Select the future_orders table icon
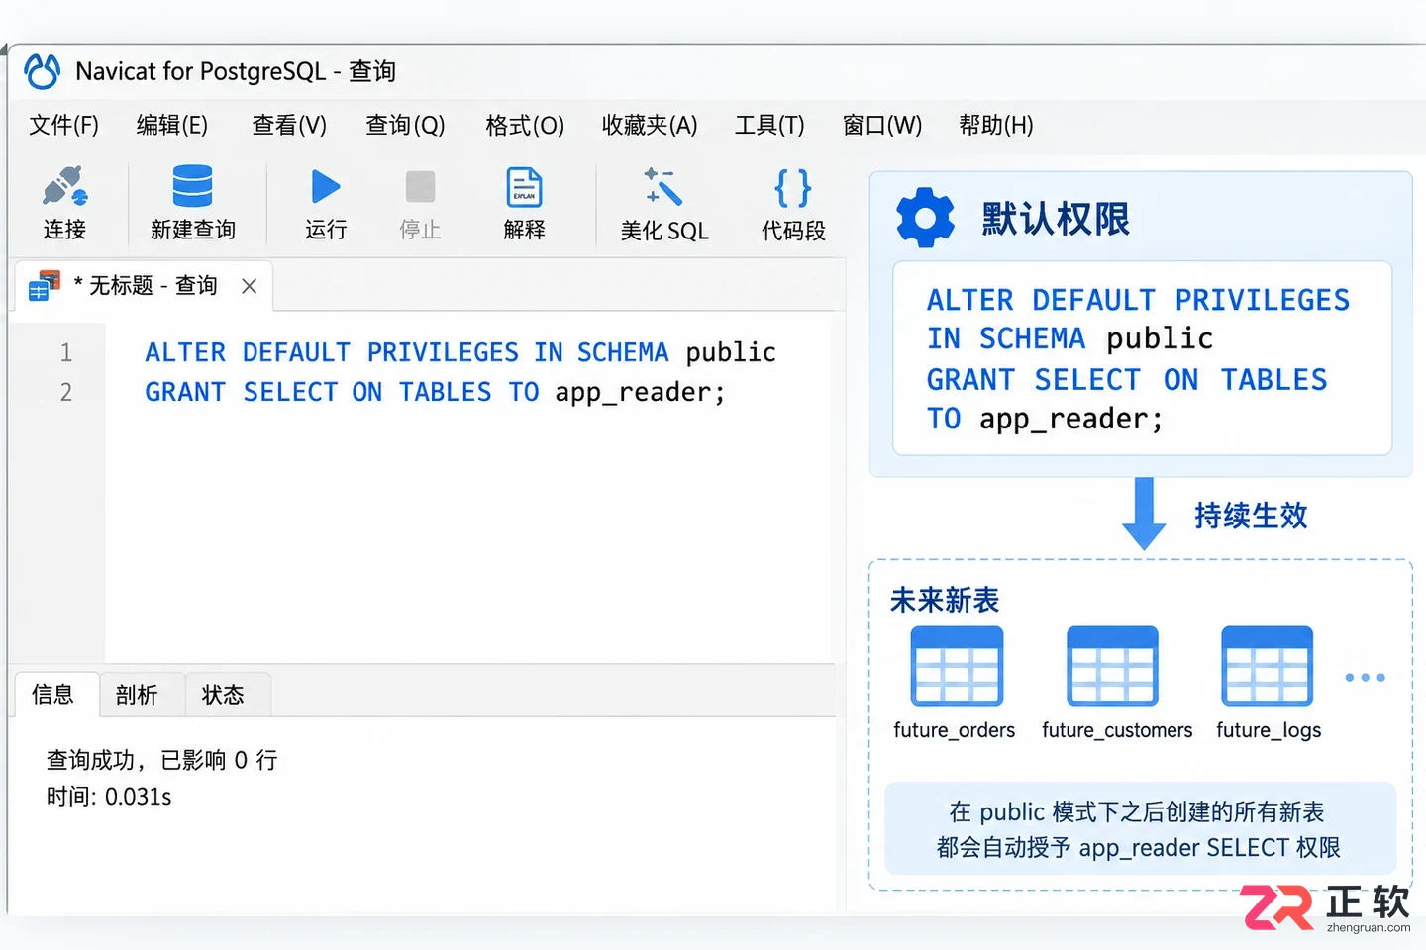The image size is (1426, 950). click(x=957, y=666)
